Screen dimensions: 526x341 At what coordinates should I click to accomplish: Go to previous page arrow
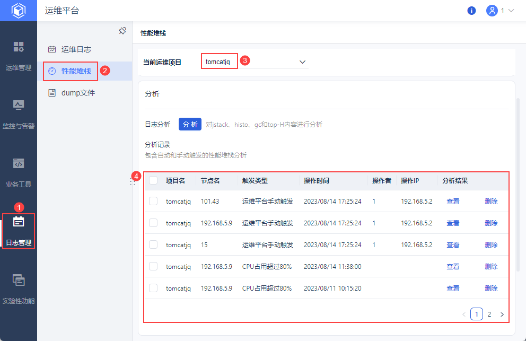coord(464,314)
